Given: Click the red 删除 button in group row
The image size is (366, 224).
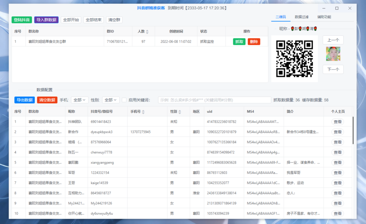Looking at the screenshot, I should pos(254,42).
